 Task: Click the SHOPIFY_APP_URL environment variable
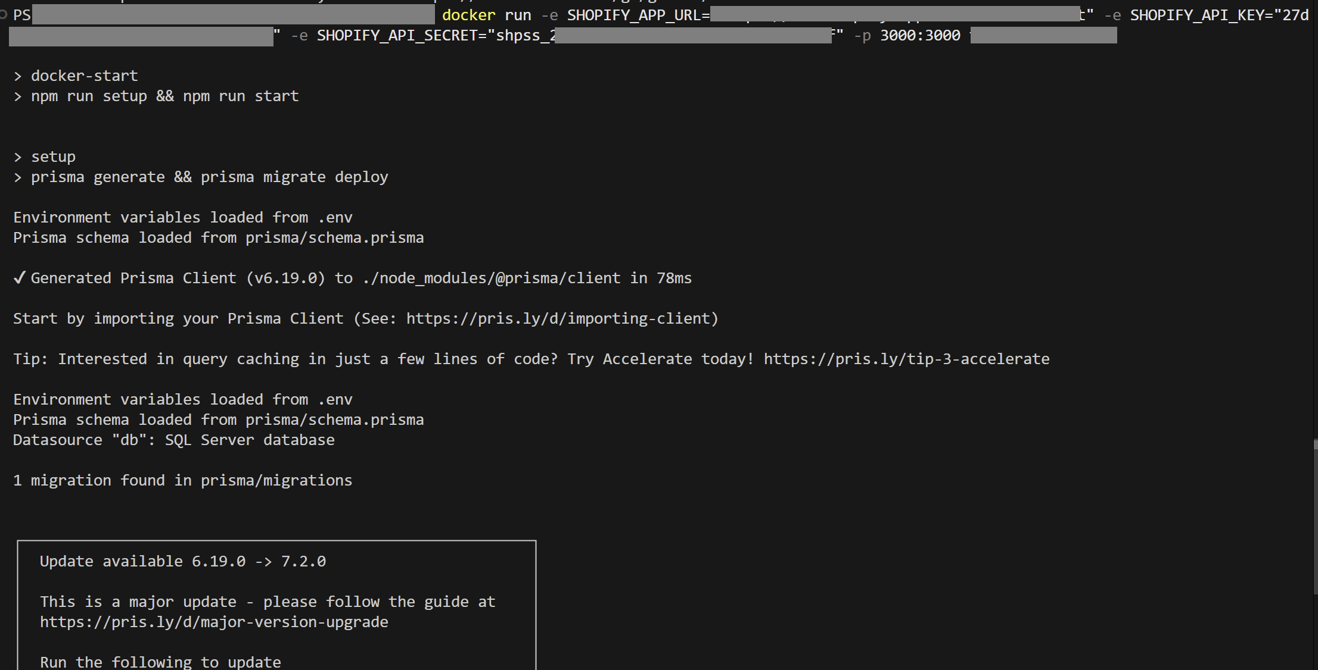(638, 15)
